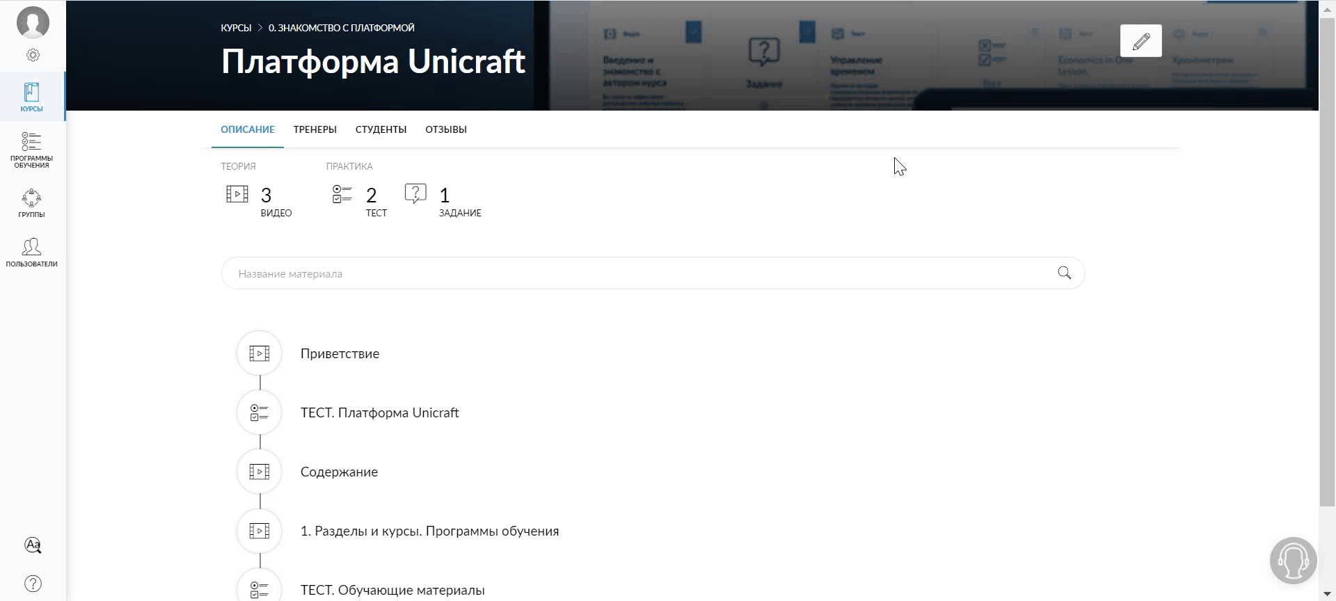The image size is (1336, 601).
Task: Open ТЕСТ. Обучающие материалы item
Action: [392, 590]
